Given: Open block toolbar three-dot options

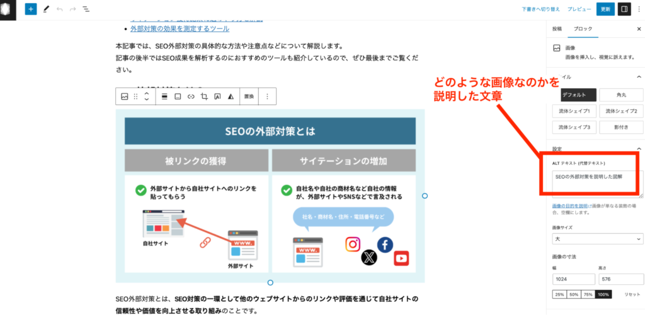Looking at the screenshot, I should [x=267, y=97].
